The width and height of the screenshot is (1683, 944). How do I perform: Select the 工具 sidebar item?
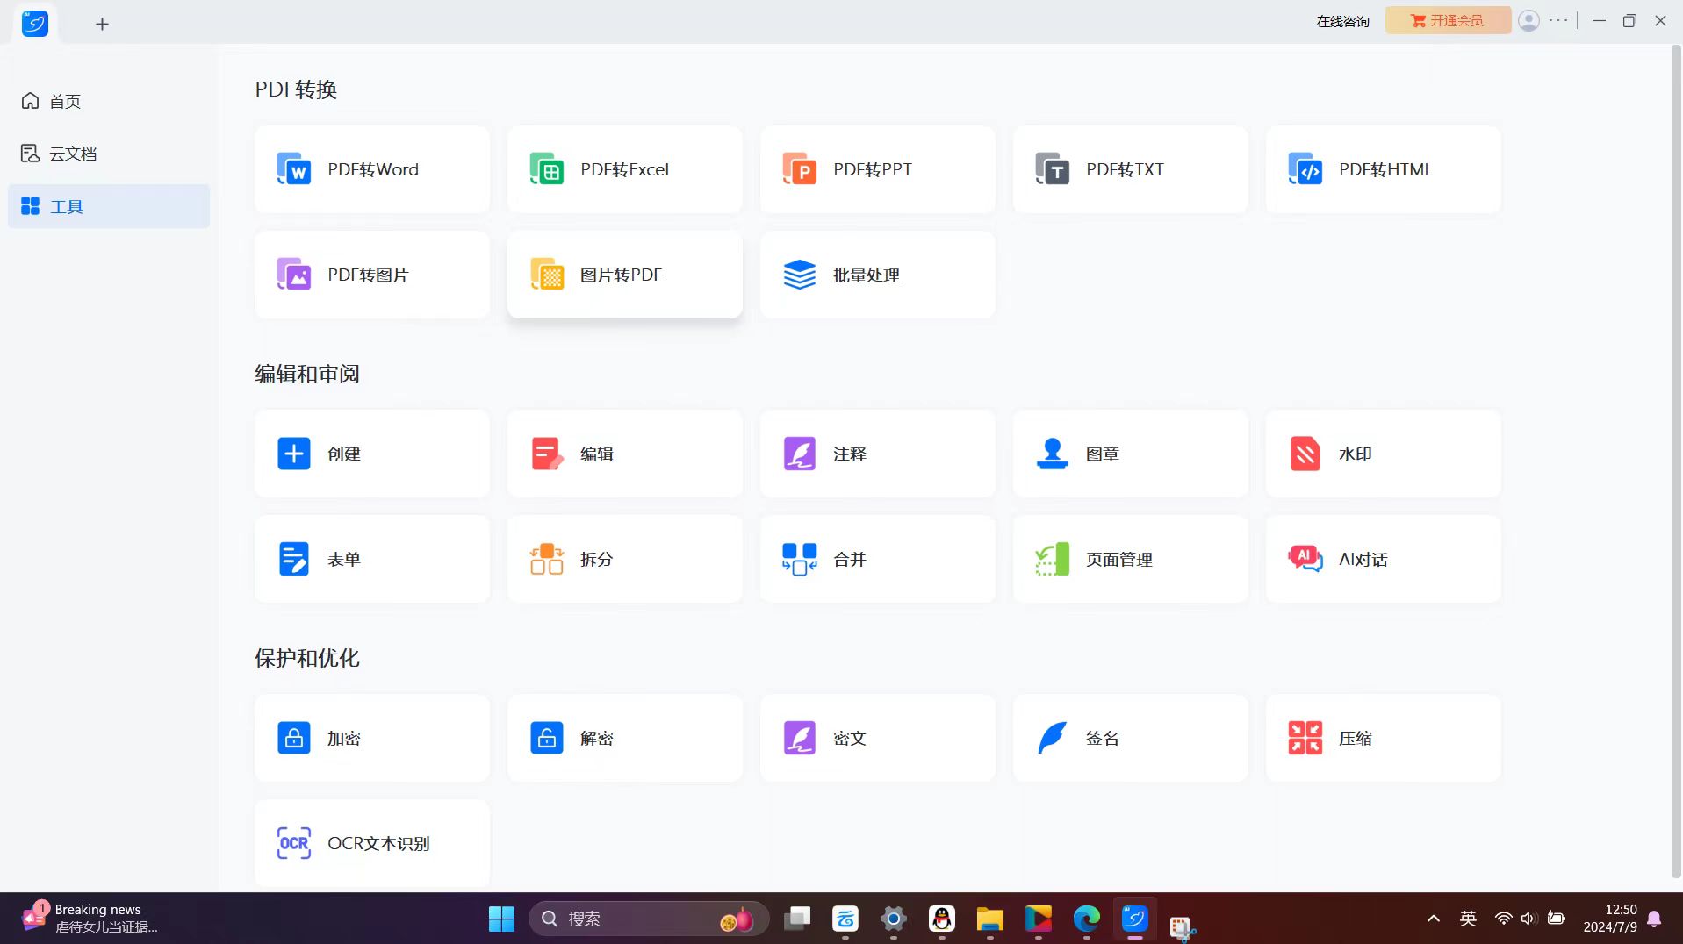coord(108,206)
